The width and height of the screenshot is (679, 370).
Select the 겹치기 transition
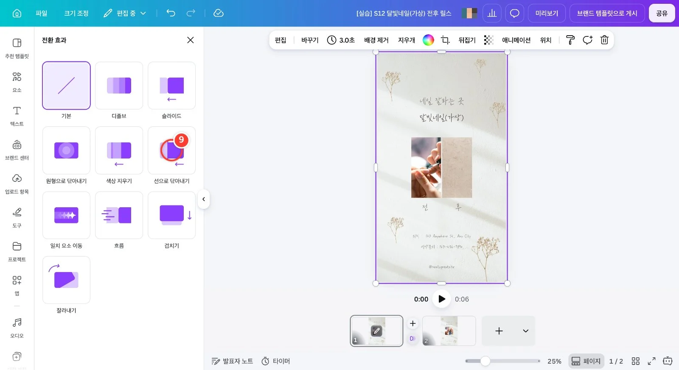click(171, 215)
